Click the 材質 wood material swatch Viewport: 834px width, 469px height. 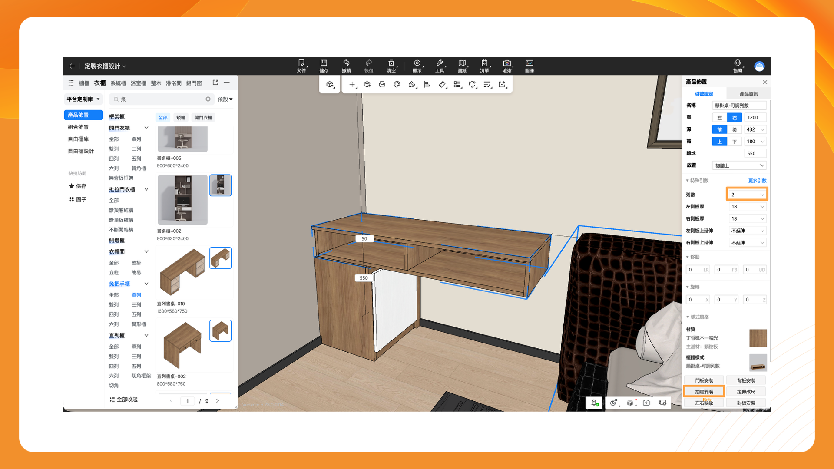click(x=758, y=338)
